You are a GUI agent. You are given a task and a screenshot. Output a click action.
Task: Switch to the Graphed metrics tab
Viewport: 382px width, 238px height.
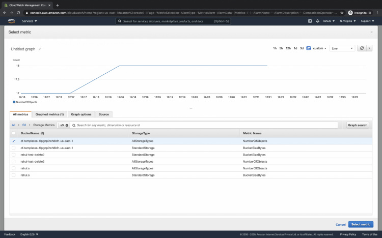click(x=49, y=114)
